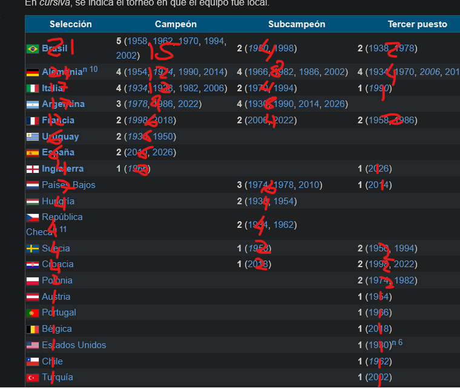Viewport: 460px width, 388px height.
Task: Open 2022 link in Argentina champion years
Action: [188, 104]
